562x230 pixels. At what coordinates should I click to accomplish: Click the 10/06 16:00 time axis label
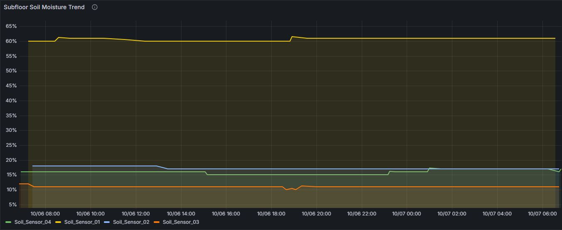(226, 214)
